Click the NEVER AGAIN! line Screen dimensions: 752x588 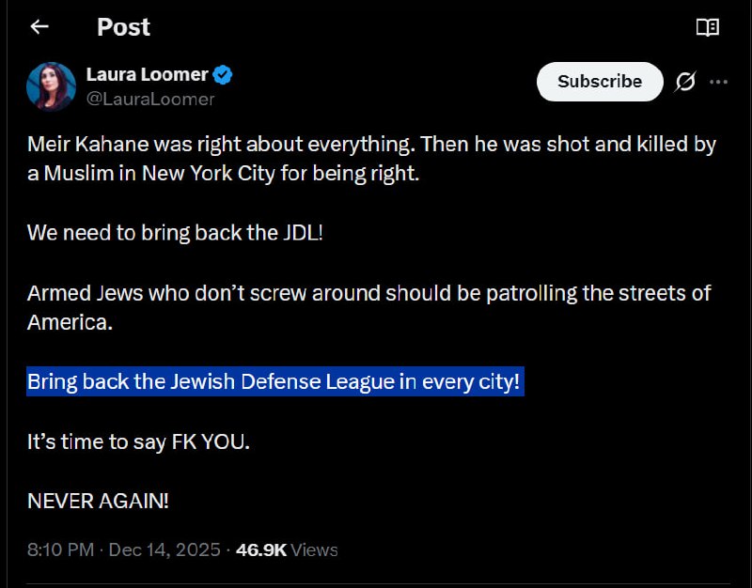click(x=98, y=501)
